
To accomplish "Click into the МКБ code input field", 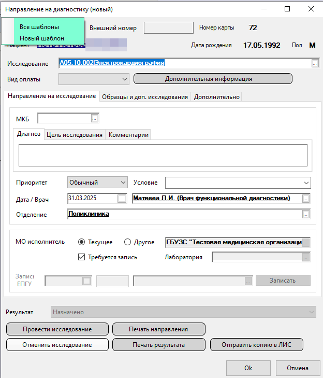I will coord(65,118).
